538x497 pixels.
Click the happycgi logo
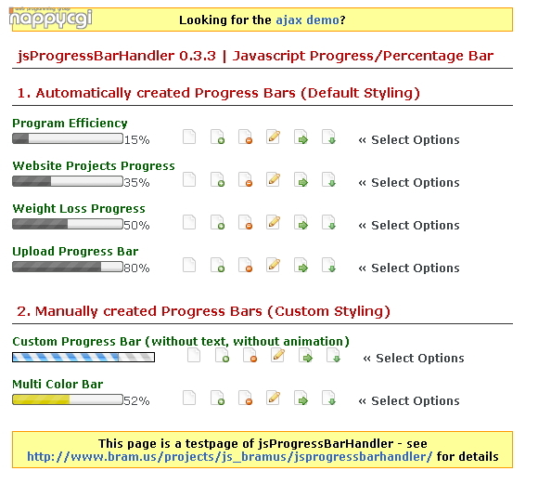[51, 18]
